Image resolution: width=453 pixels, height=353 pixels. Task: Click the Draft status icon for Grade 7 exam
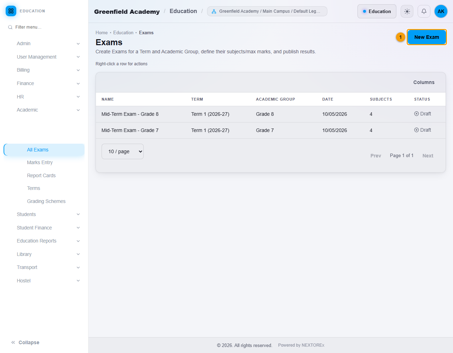tap(417, 130)
